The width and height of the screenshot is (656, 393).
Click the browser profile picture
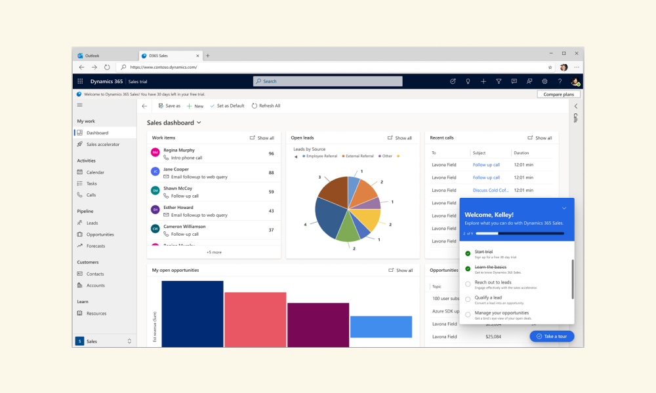pos(564,67)
